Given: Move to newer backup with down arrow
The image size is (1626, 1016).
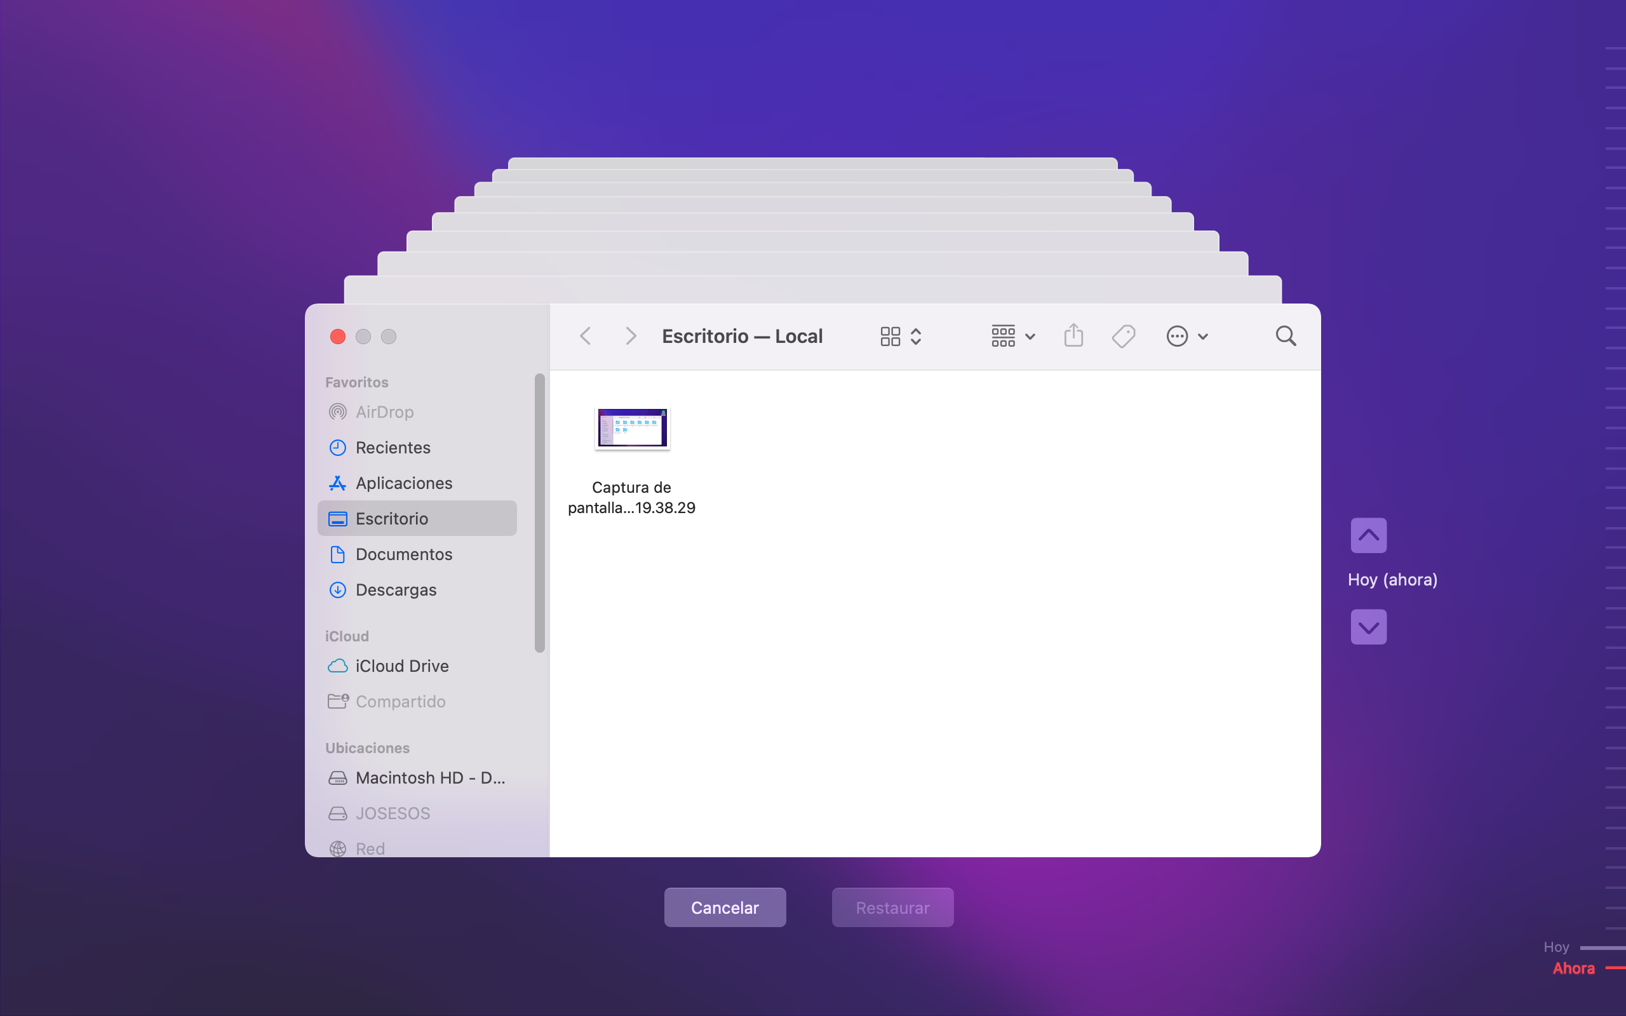Looking at the screenshot, I should [1368, 627].
